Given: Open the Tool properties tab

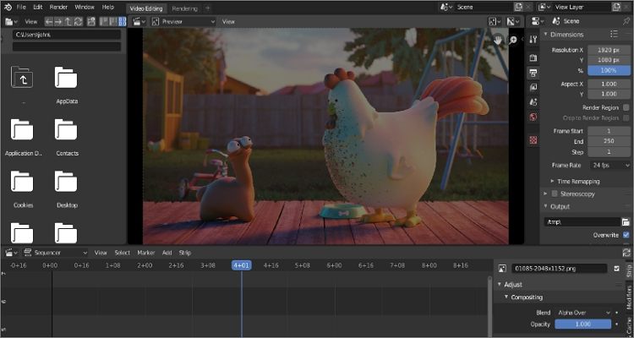Looking at the screenshot, I should pos(533,39).
